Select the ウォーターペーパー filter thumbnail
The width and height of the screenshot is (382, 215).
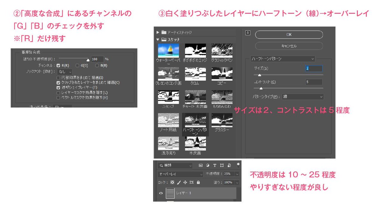coord(168,51)
